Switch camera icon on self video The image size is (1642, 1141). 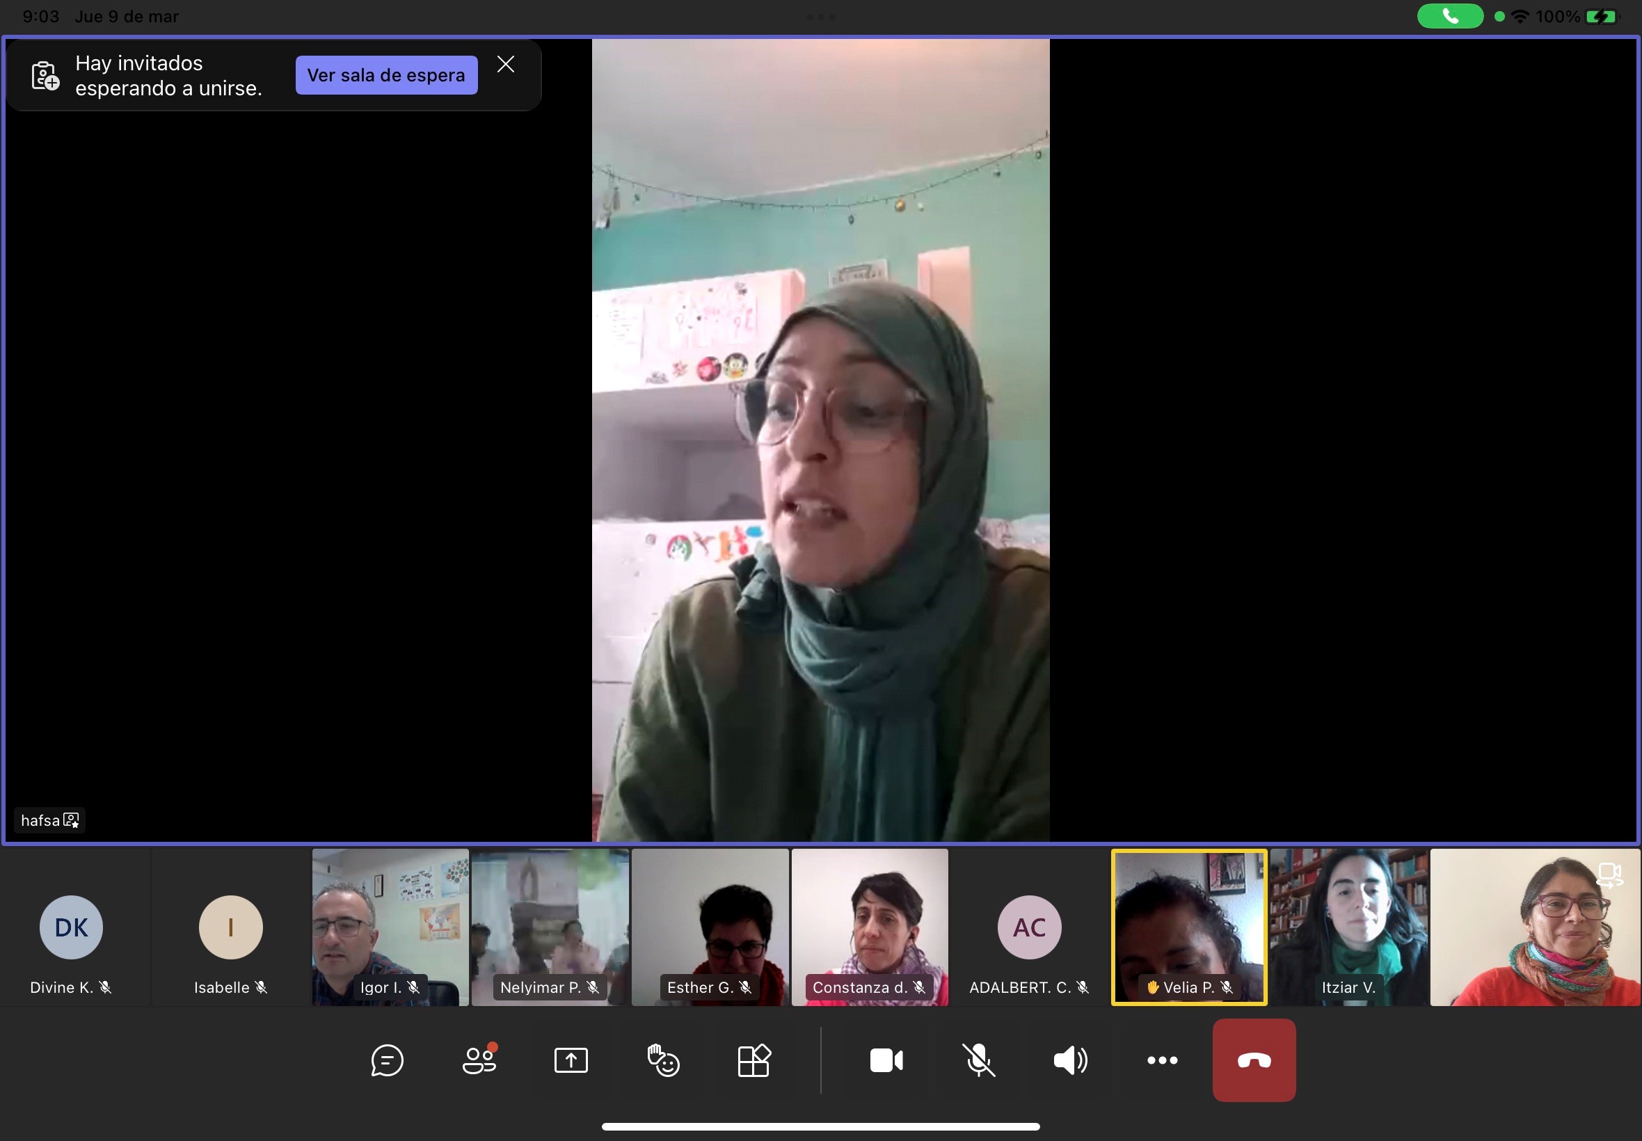tap(1609, 875)
